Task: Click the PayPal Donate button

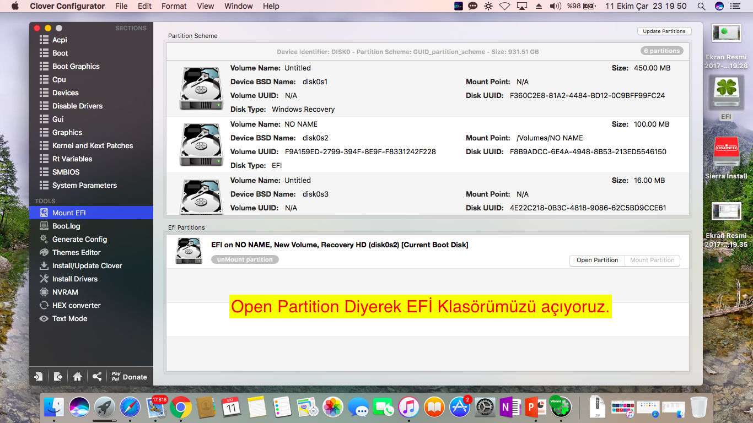Action: pyautogui.click(x=130, y=377)
